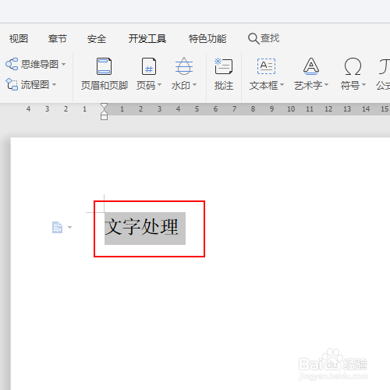Image resolution: width=390 pixels, height=390 pixels.
Task: Insert a 流程图 flowchart
Action: [27, 84]
